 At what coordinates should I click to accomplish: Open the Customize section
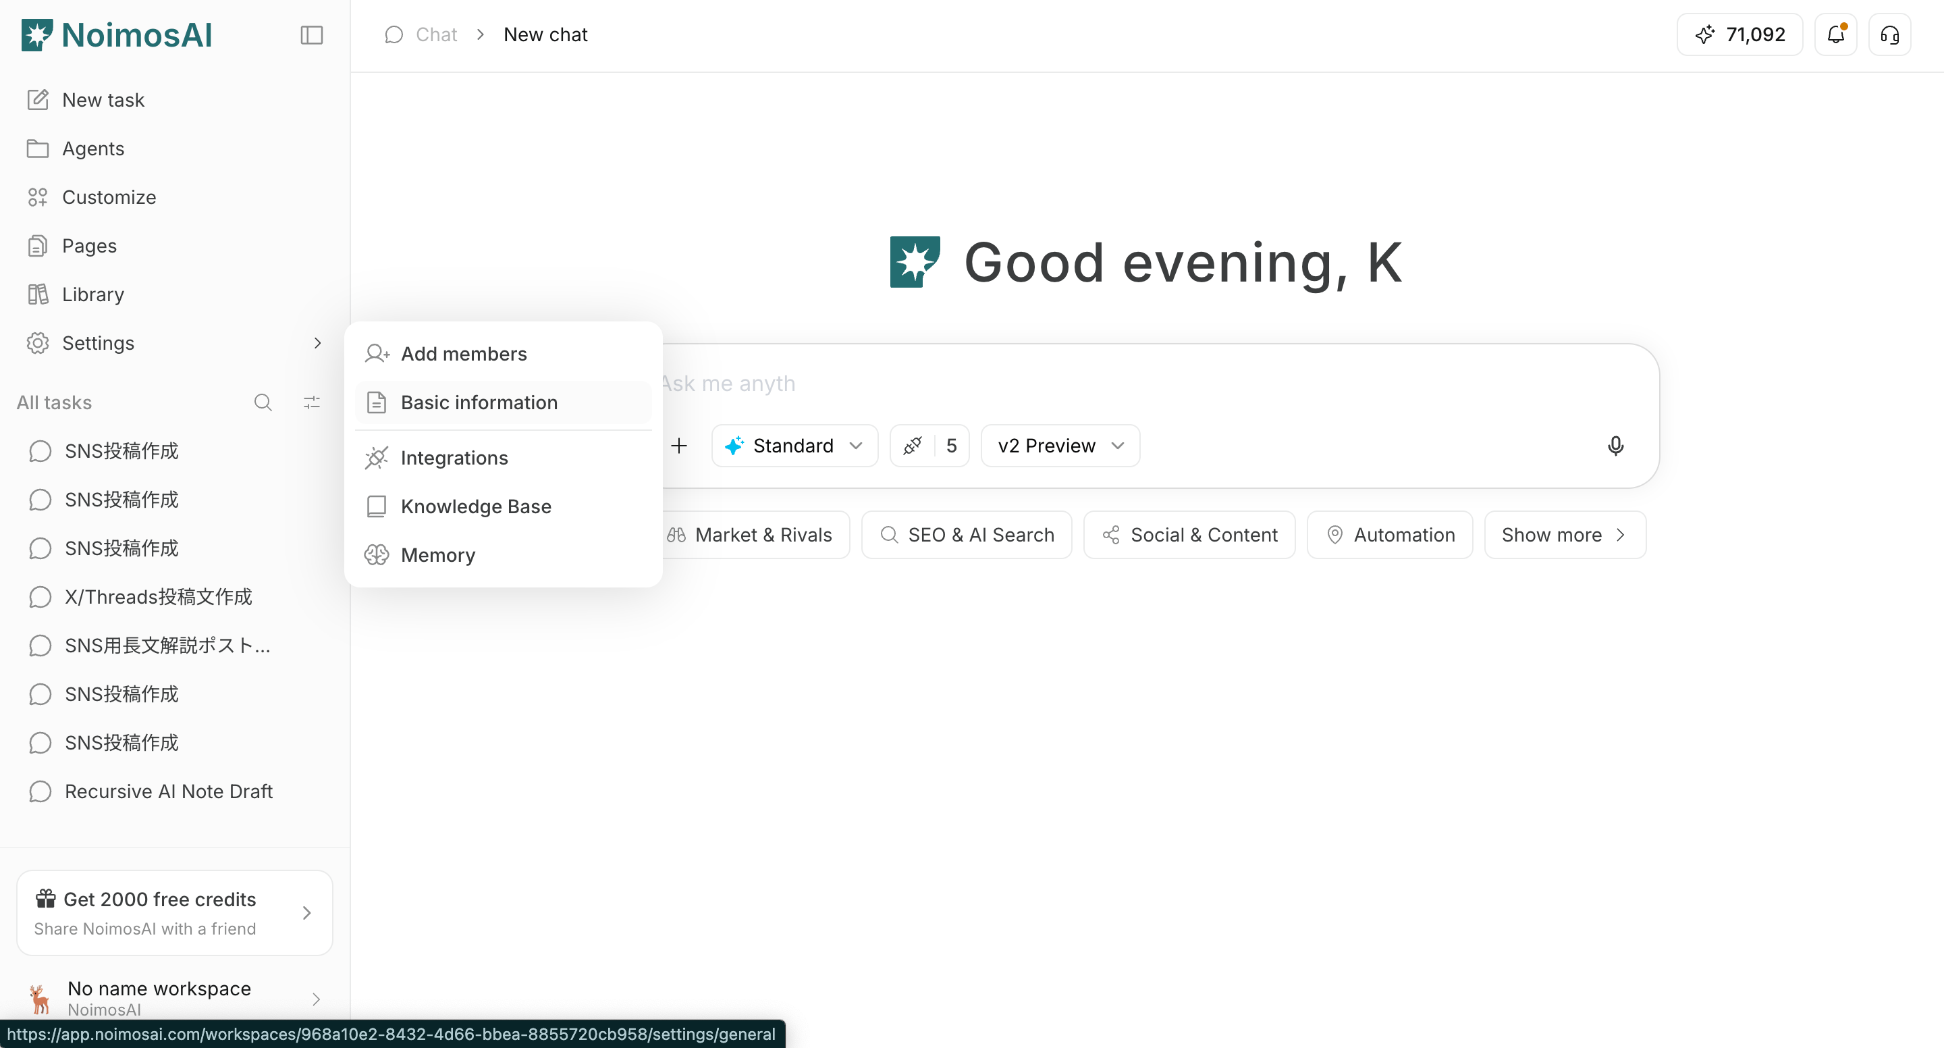174,197
